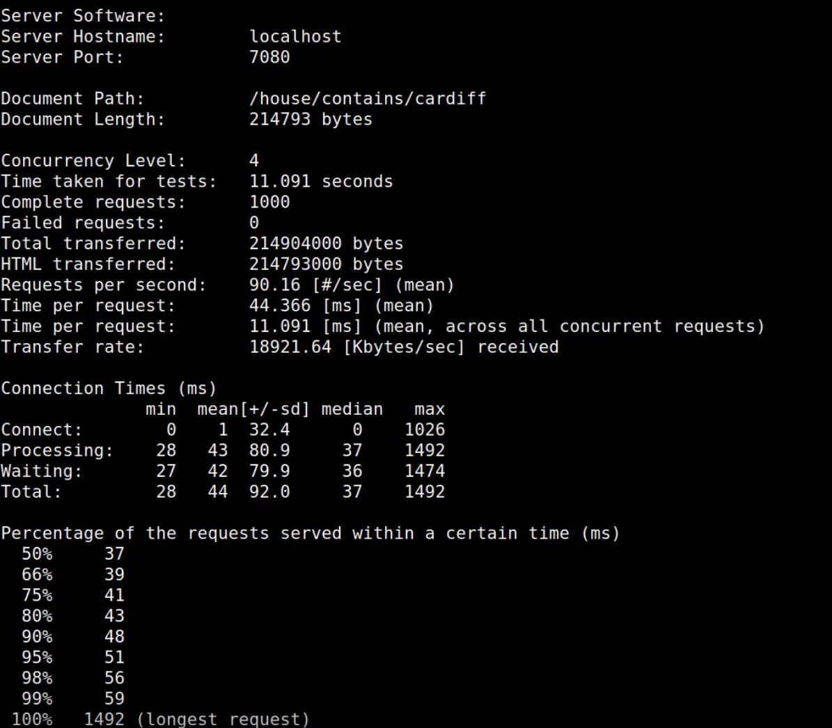Click the Processing median value 37
Viewport: 832px width, 728px height.
click(x=352, y=450)
